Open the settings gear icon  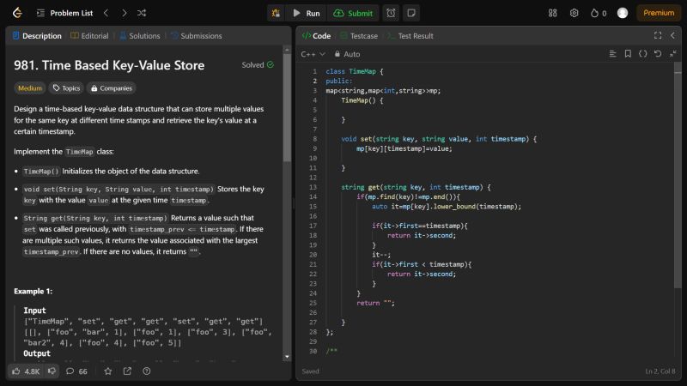click(x=574, y=13)
